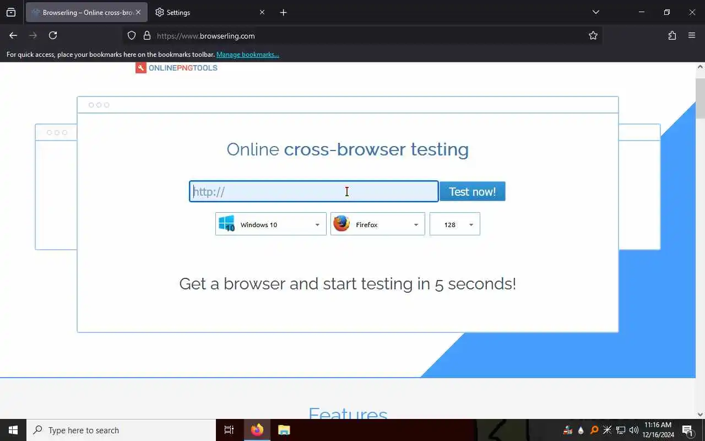The image size is (705, 441).
Task: Open the List all tabs chevron
Action: [x=596, y=12]
